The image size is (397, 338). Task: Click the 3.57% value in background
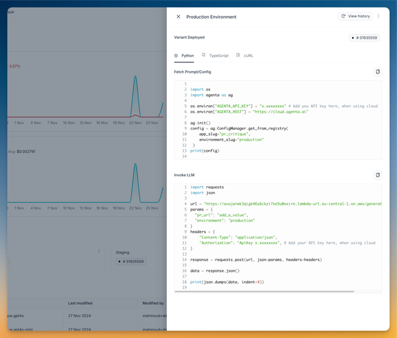point(15,66)
